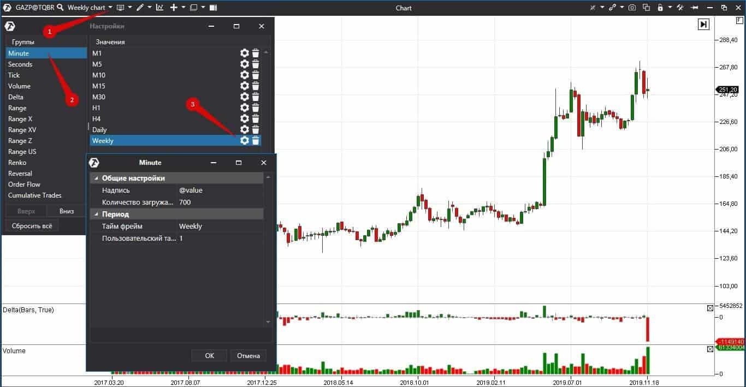Delete the M15 timeframe with trash icon
This screenshot has height=387, width=746.
point(255,86)
